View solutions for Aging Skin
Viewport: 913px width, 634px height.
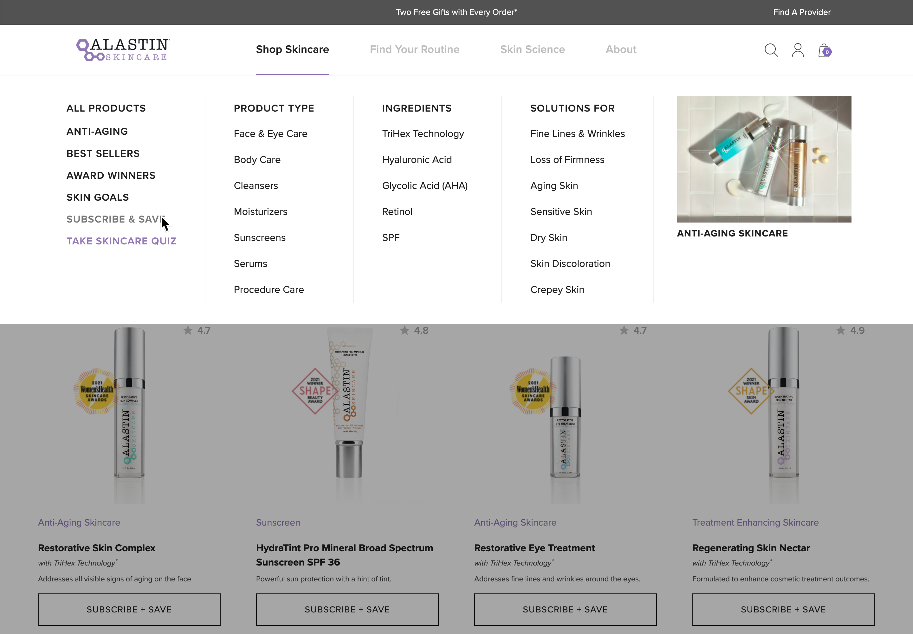(554, 186)
